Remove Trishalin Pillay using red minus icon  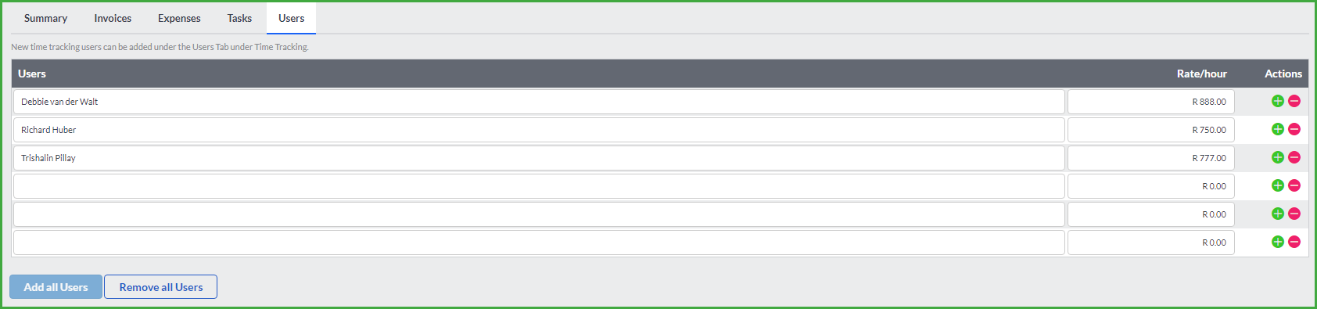point(1294,157)
